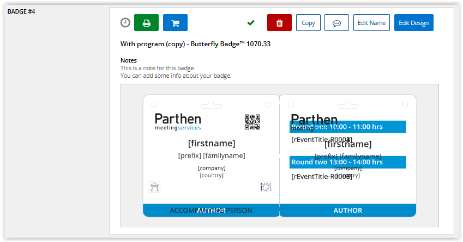Click the green checkmark status icon
Image resolution: width=463 pixels, height=242 pixels.
tap(251, 23)
